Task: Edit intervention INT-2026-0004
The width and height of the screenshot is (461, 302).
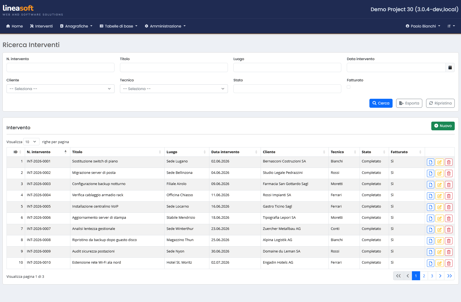Action: pos(439,196)
